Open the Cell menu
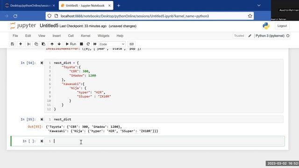 click(71, 35)
